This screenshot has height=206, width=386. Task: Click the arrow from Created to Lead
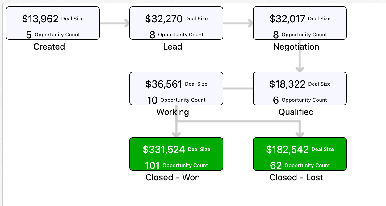(x=115, y=23)
